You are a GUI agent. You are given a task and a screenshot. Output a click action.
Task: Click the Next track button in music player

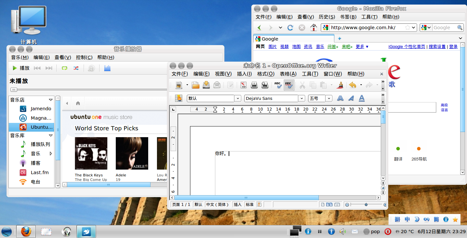tap(49, 68)
